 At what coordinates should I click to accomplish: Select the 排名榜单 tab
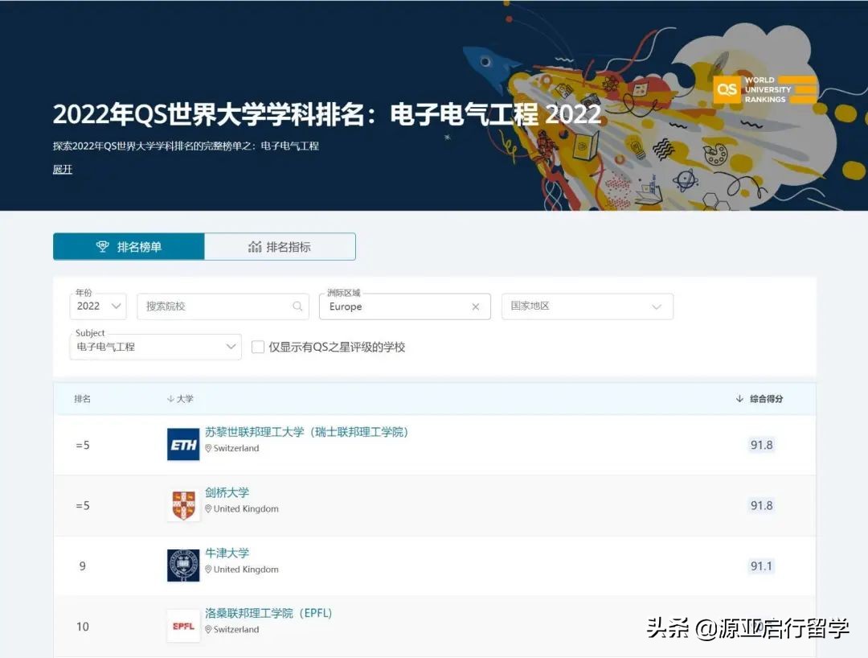129,246
